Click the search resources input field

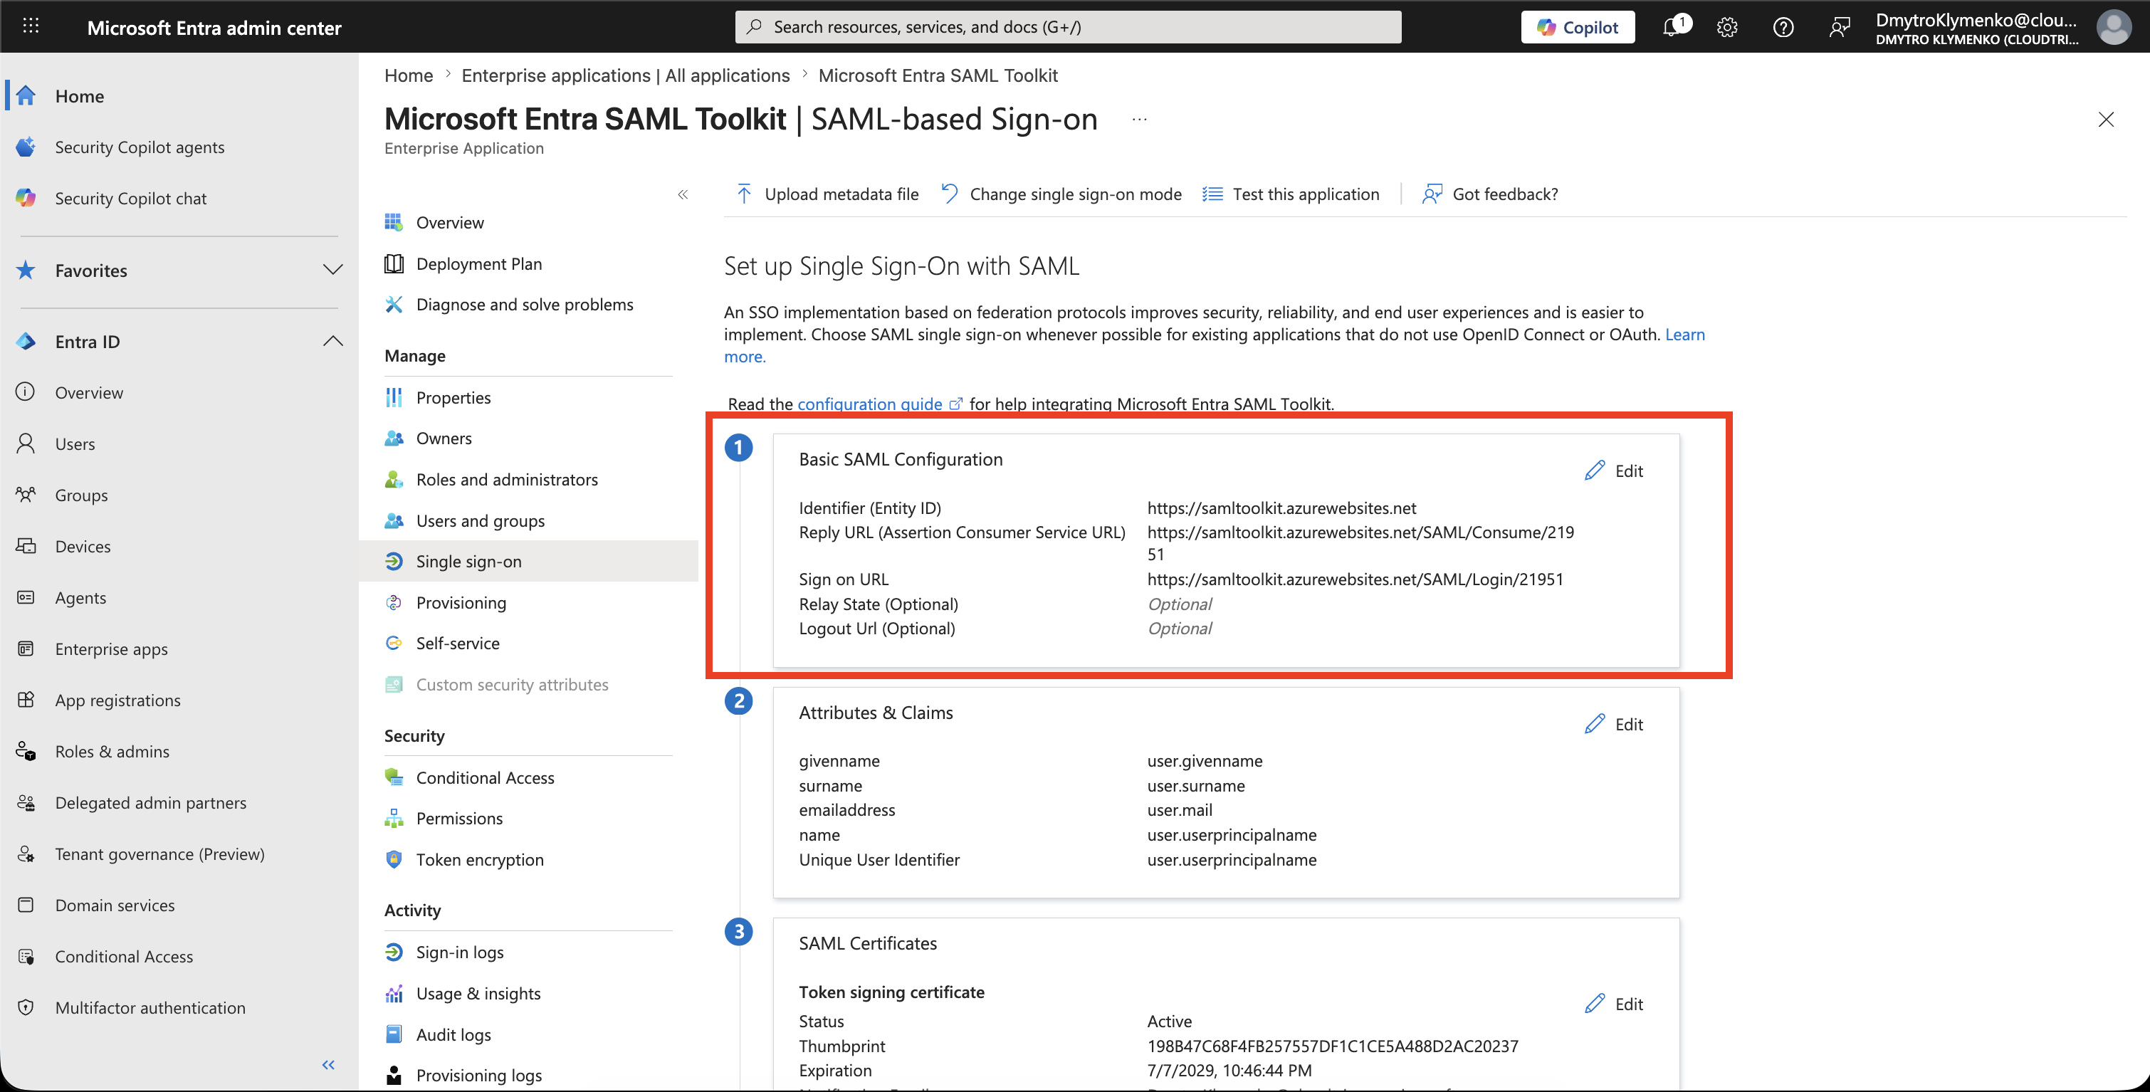[x=1067, y=27]
